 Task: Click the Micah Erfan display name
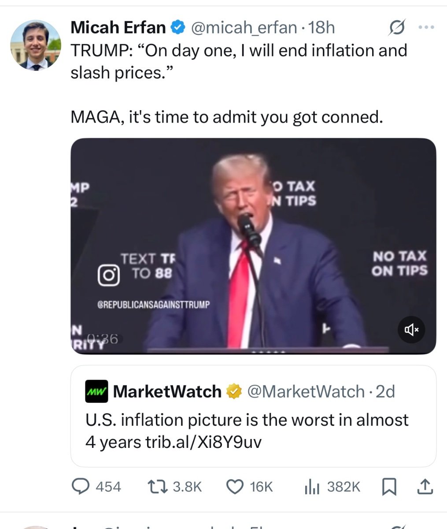(x=118, y=28)
